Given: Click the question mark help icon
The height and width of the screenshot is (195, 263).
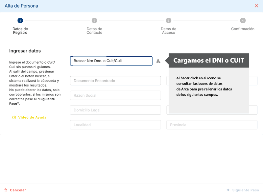Looking at the screenshot, I should 14,117.
